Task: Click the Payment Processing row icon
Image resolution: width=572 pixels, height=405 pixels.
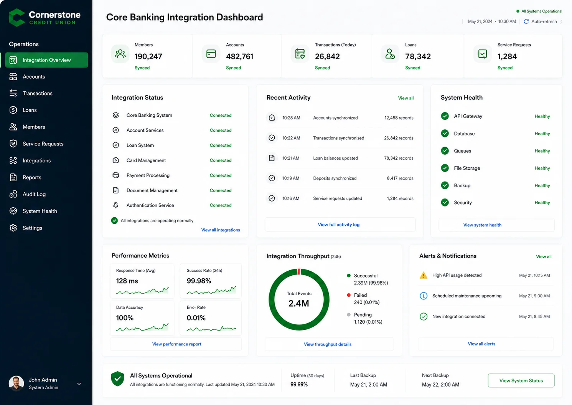Action: pos(115,175)
